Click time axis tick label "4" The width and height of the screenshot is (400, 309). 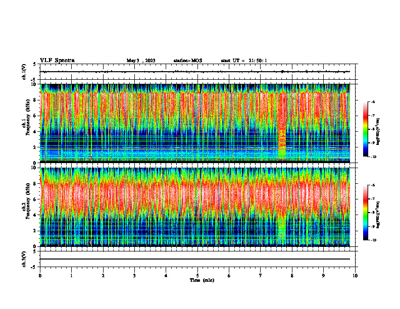tap(166, 276)
